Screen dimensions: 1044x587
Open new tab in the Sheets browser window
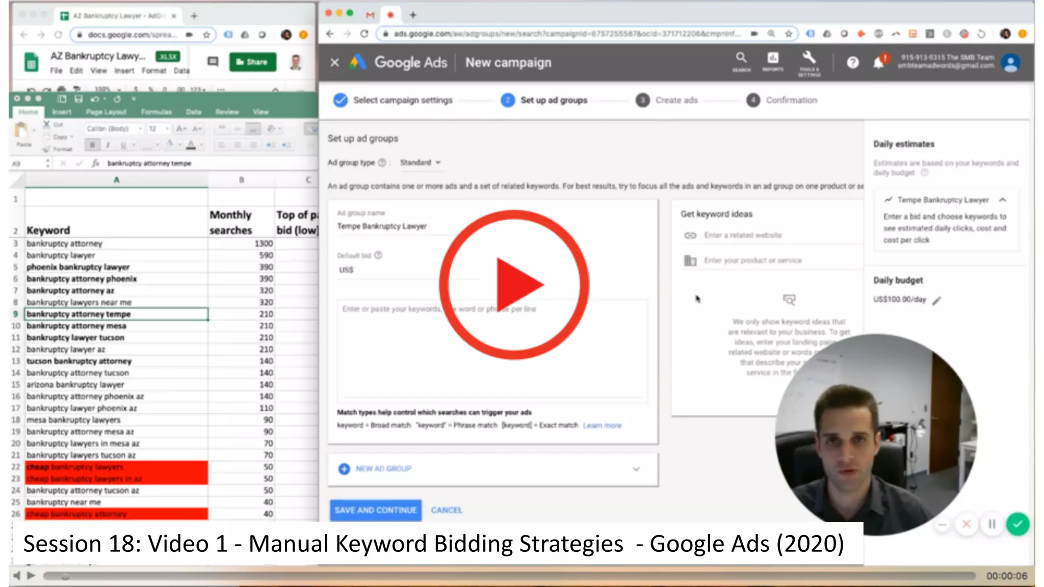(194, 16)
